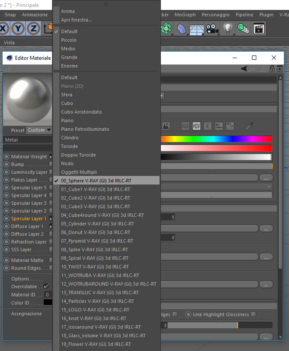Toggle Bump layer radio circle

click(x=7, y=164)
